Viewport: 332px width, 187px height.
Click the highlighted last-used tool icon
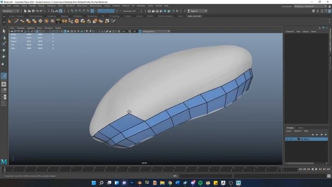[x=4, y=76]
